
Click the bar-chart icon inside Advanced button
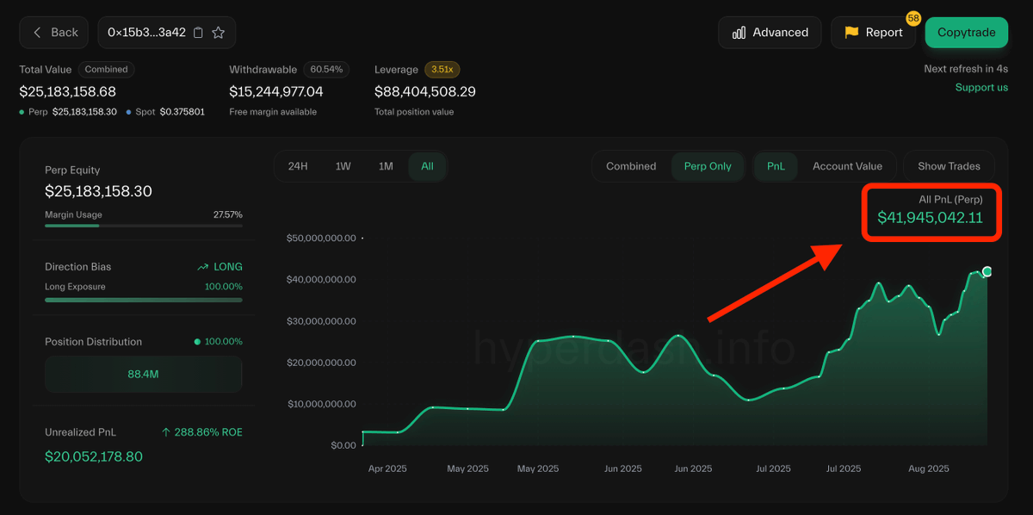click(x=739, y=32)
